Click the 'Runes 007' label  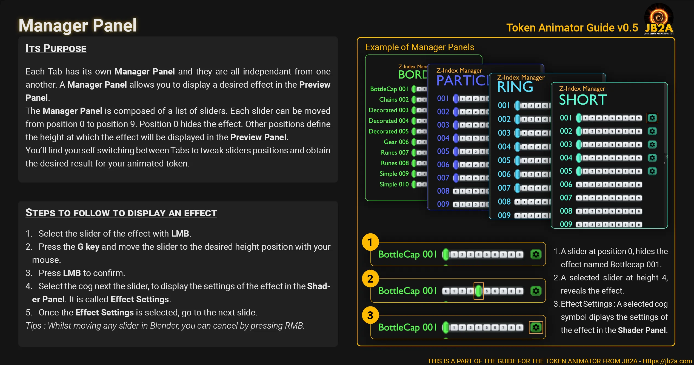click(x=395, y=153)
